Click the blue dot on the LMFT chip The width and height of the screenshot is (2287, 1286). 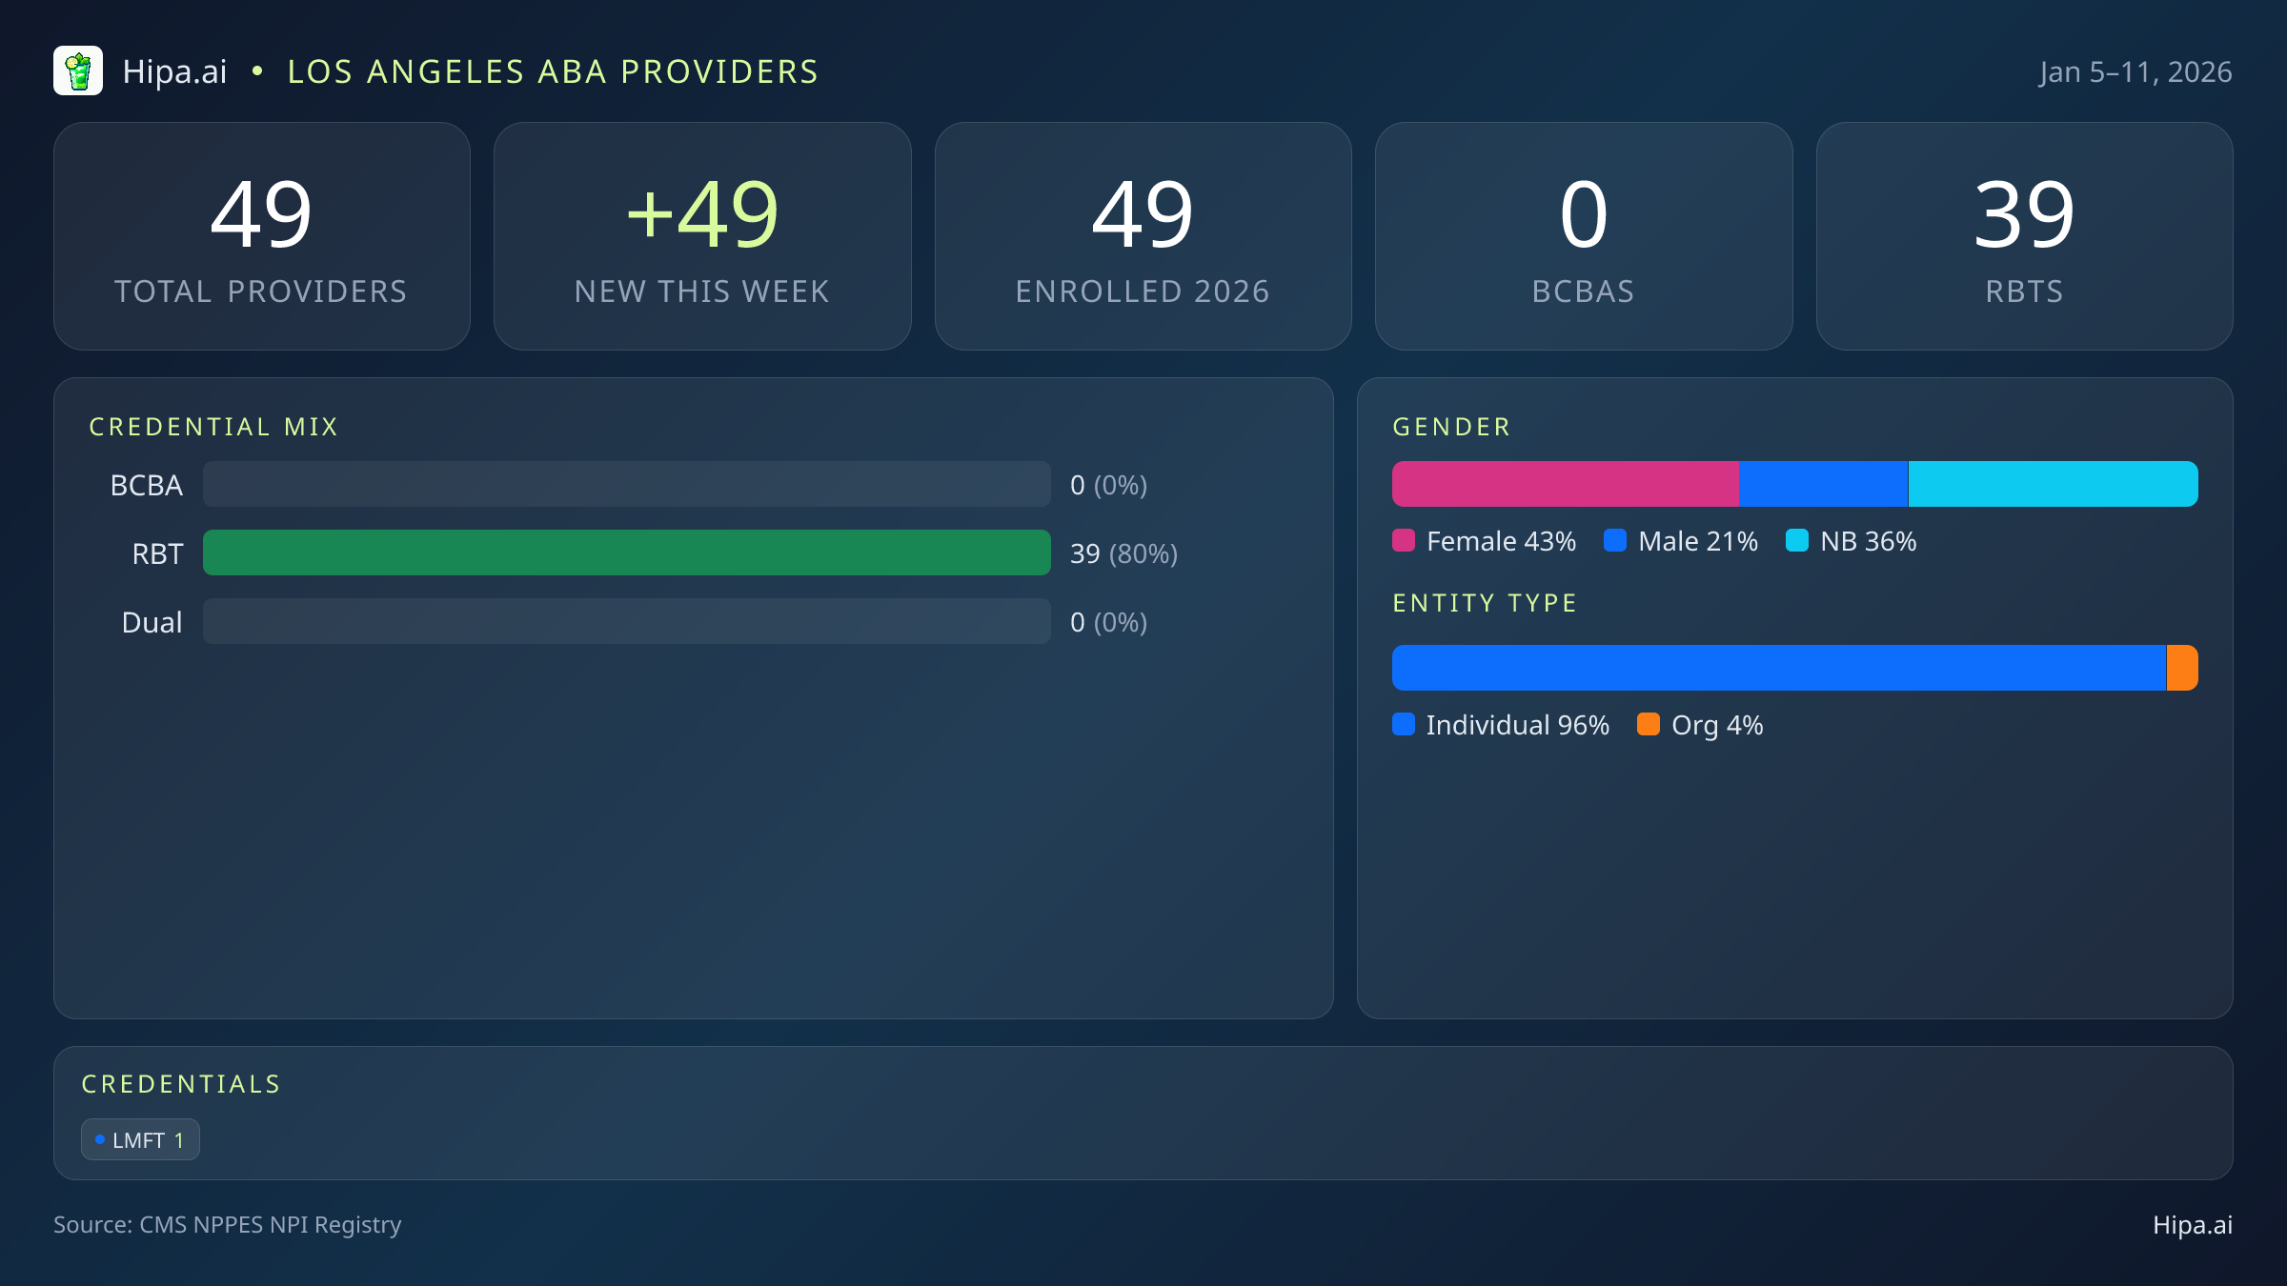(99, 1138)
